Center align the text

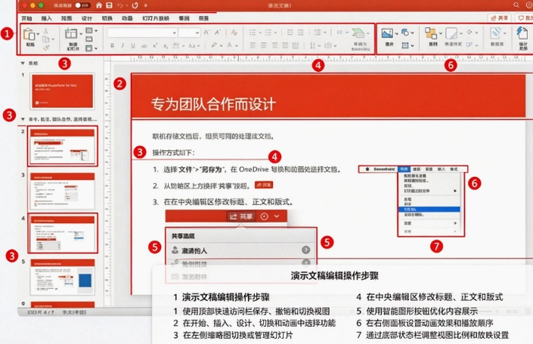[x=263, y=45]
